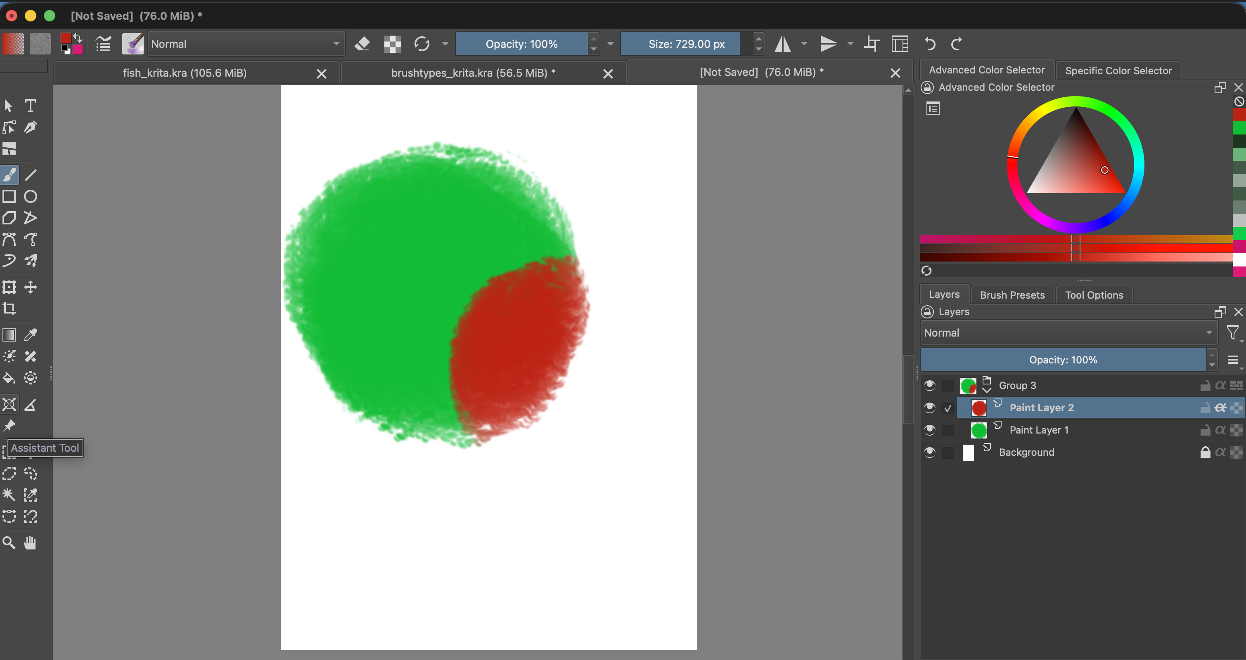Screen dimensions: 1246x660
Task: Hide Paint Layer 2 visibility eye
Action: [x=929, y=408]
